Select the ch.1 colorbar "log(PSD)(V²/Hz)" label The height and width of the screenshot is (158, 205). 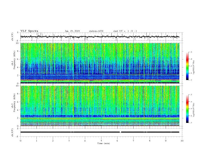[194, 67]
